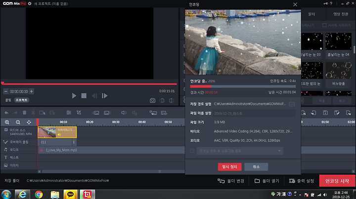Browse the save path folder icon
The width and height of the screenshot is (356, 199).
click(x=292, y=104)
